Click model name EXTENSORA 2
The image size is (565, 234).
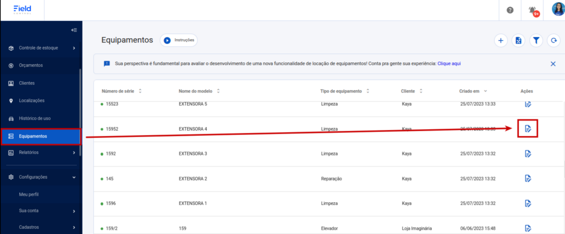point(193,179)
